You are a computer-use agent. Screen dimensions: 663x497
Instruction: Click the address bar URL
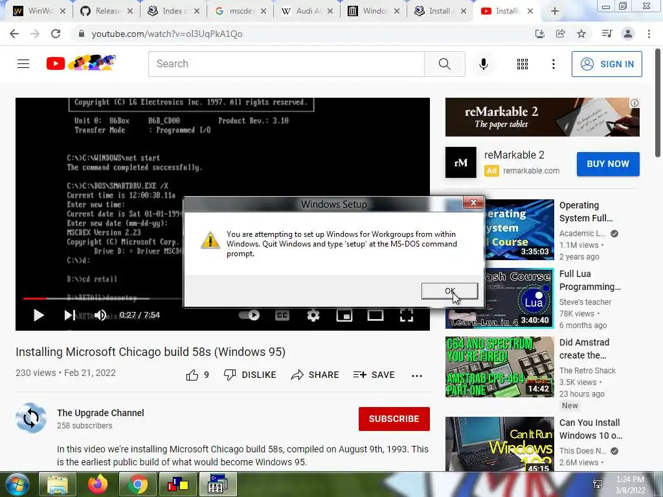(167, 34)
